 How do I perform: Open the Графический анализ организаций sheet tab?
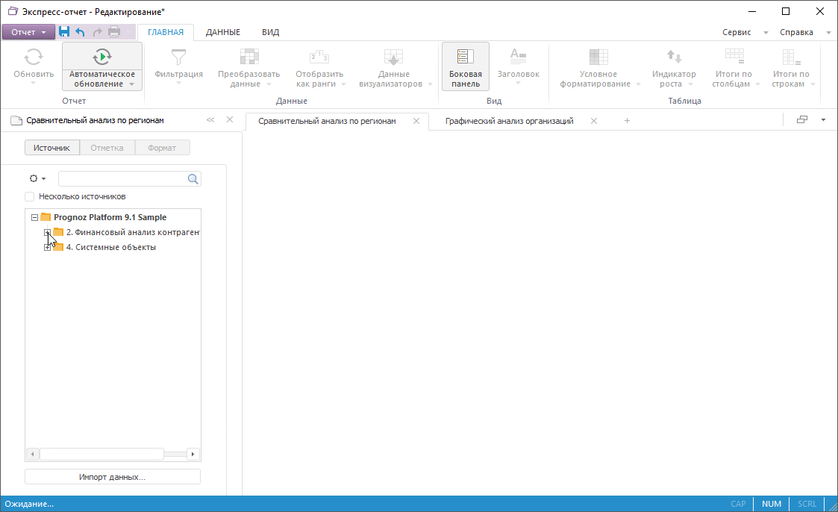(x=510, y=121)
